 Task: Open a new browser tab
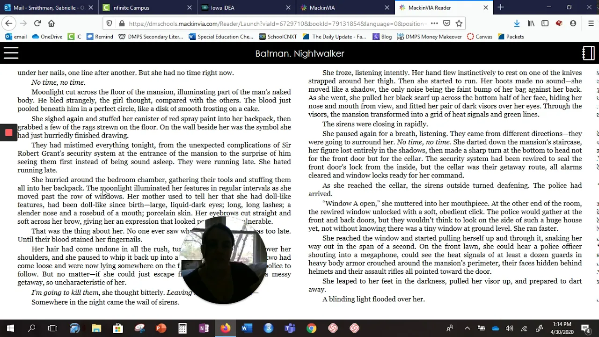[x=501, y=7]
